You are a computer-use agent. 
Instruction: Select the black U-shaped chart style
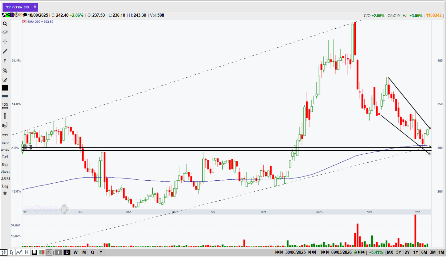[34, 252]
